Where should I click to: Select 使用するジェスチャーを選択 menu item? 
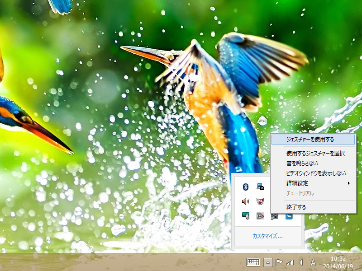[315, 153]
